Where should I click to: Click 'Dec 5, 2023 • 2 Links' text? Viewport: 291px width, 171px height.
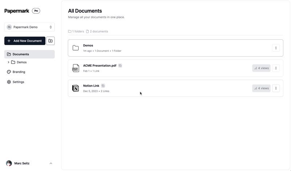pos(96,91)
